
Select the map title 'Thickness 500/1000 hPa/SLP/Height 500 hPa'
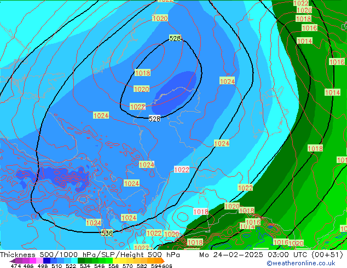point(90,255)
